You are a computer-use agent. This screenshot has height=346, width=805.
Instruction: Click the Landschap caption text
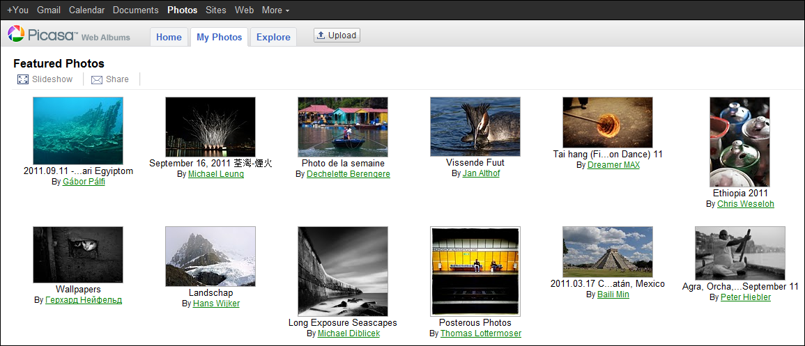(210, 292)
